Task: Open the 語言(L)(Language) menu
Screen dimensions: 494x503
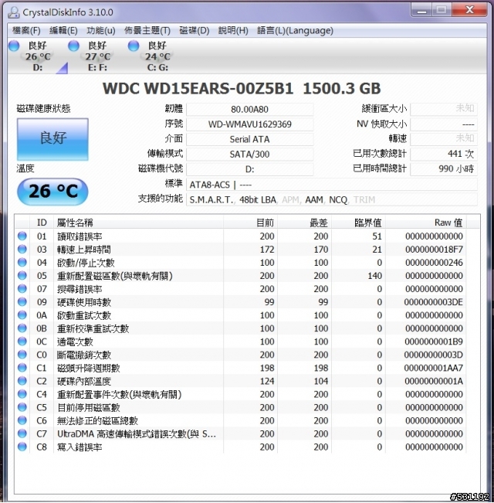Action: [x=295, y=30]
